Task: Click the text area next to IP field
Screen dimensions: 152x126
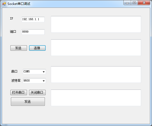Action: 96,24
